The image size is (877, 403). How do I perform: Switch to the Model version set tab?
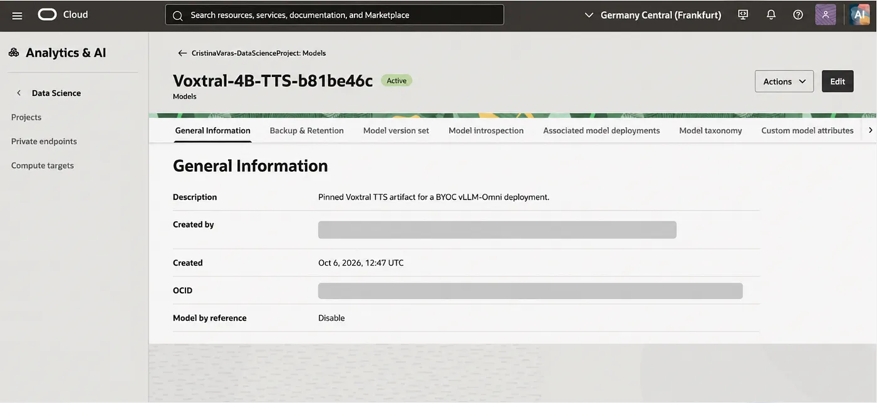(396, 130)
